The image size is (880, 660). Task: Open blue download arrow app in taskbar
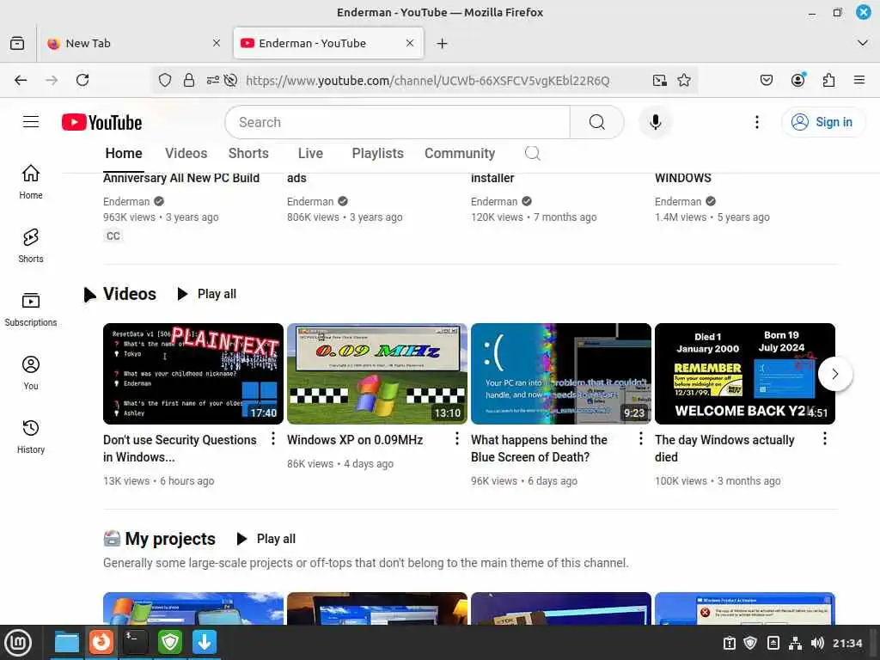(205, 643)
